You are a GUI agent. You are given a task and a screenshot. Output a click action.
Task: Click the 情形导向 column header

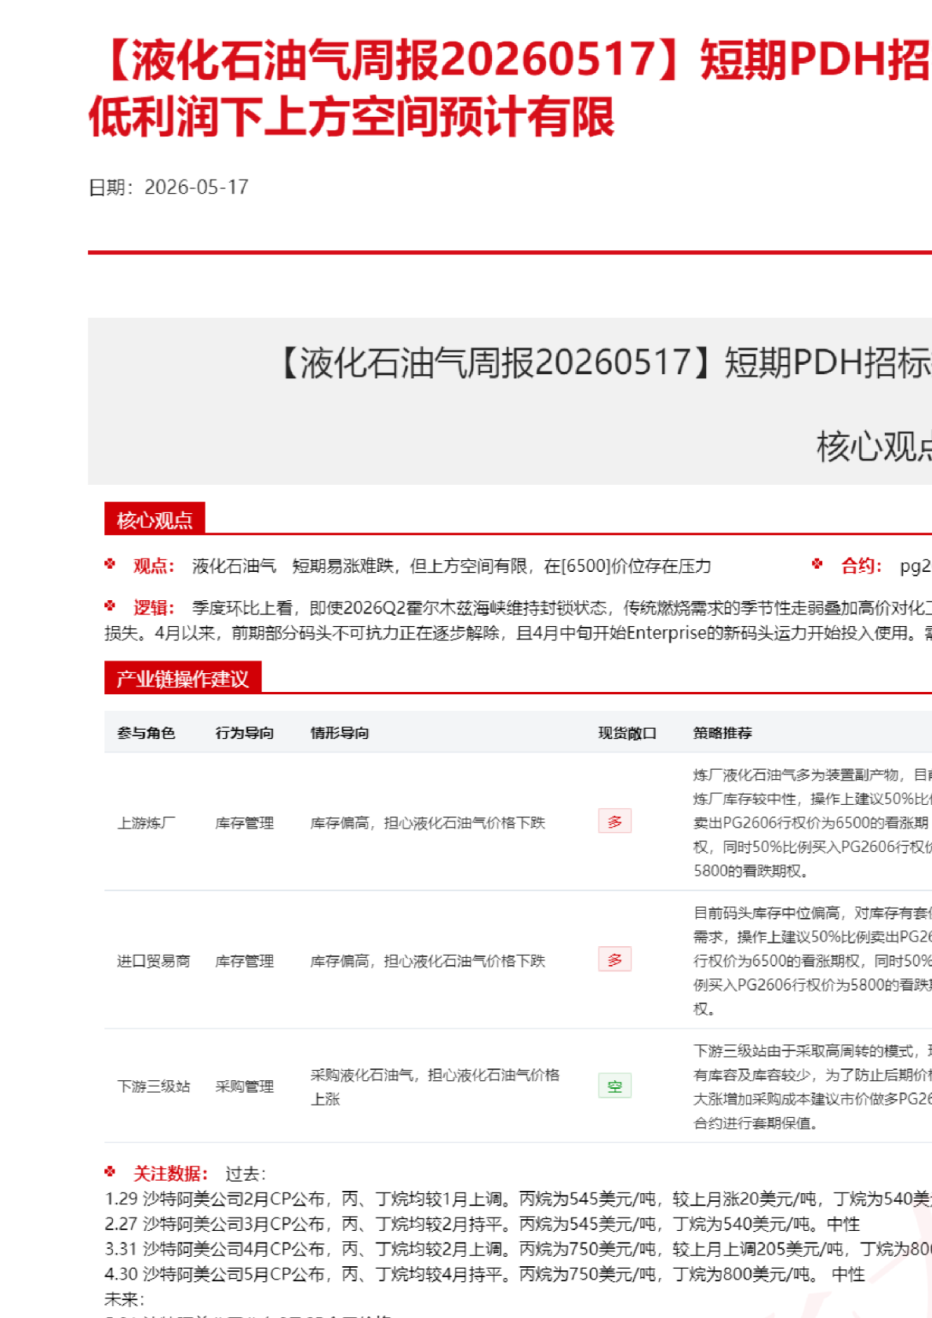click(340, 733)
